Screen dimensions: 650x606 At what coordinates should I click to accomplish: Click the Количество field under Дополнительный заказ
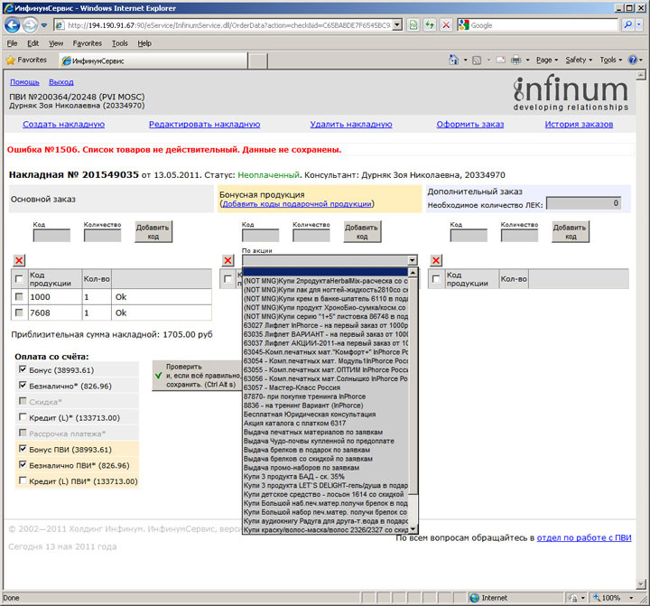pos(519,236)
